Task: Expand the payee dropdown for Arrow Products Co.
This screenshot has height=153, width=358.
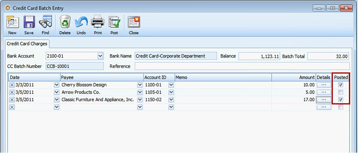Action: pos(140,92)
